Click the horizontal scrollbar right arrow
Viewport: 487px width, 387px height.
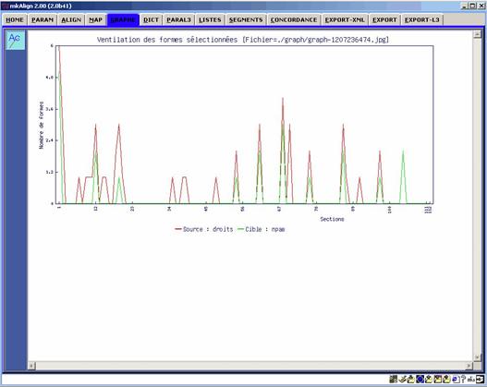tap(469, 366)
